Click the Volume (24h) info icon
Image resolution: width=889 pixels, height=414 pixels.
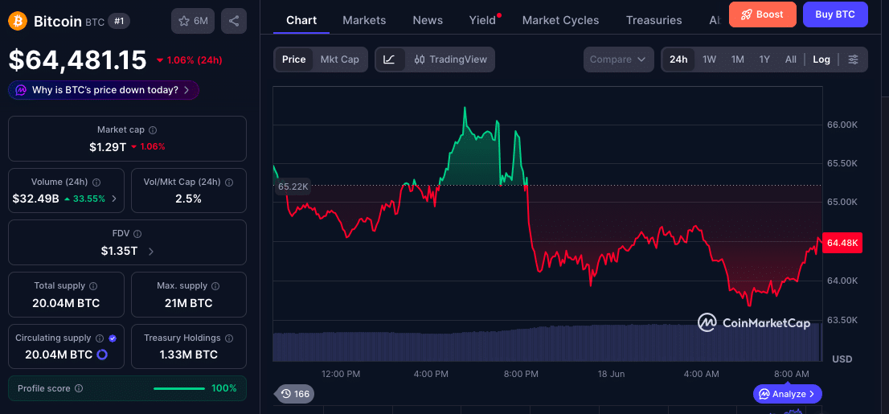[96, 182]
